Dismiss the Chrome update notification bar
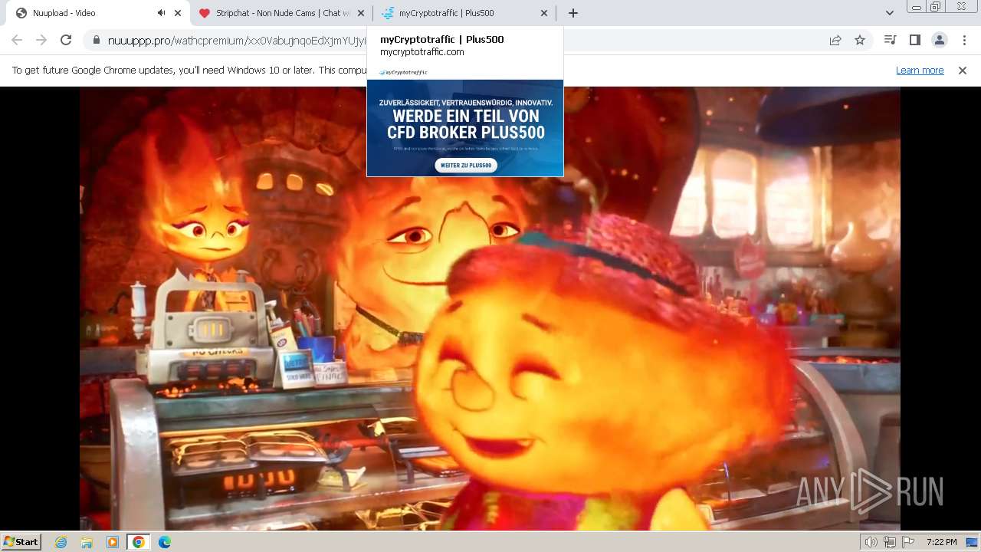 (963, 70)
